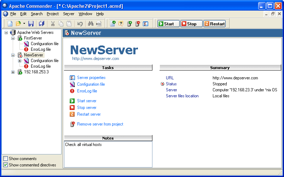Click Remove server from project link
The image size is (284, 177).
[x=100, y=124]
